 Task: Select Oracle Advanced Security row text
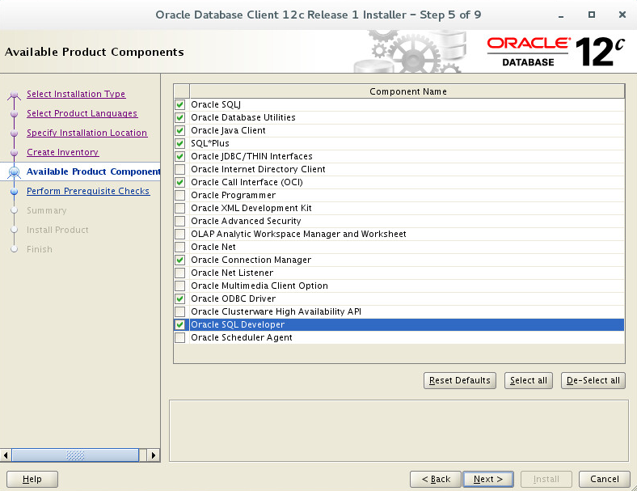click(246, 221)
